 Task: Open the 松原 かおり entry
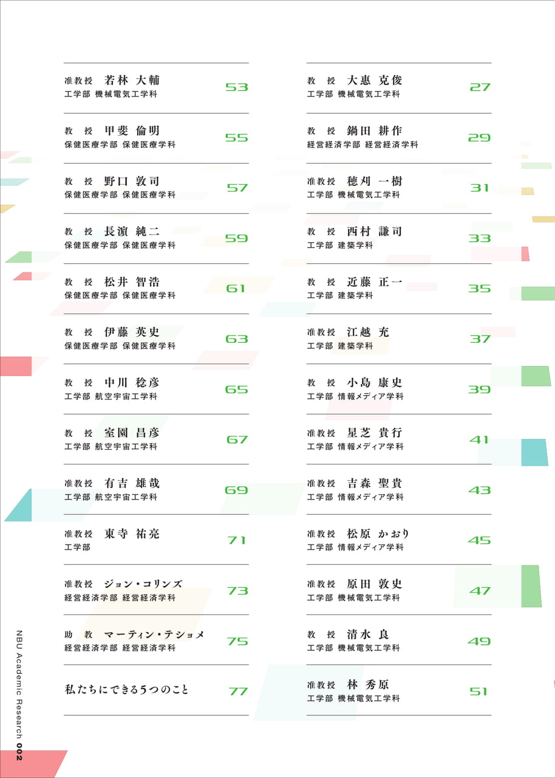point(399,540)
